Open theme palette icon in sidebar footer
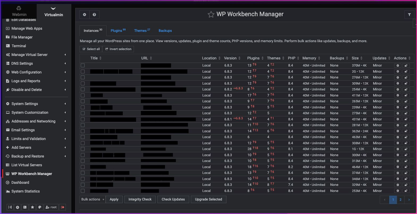417x214 pixels. point(40,207)
